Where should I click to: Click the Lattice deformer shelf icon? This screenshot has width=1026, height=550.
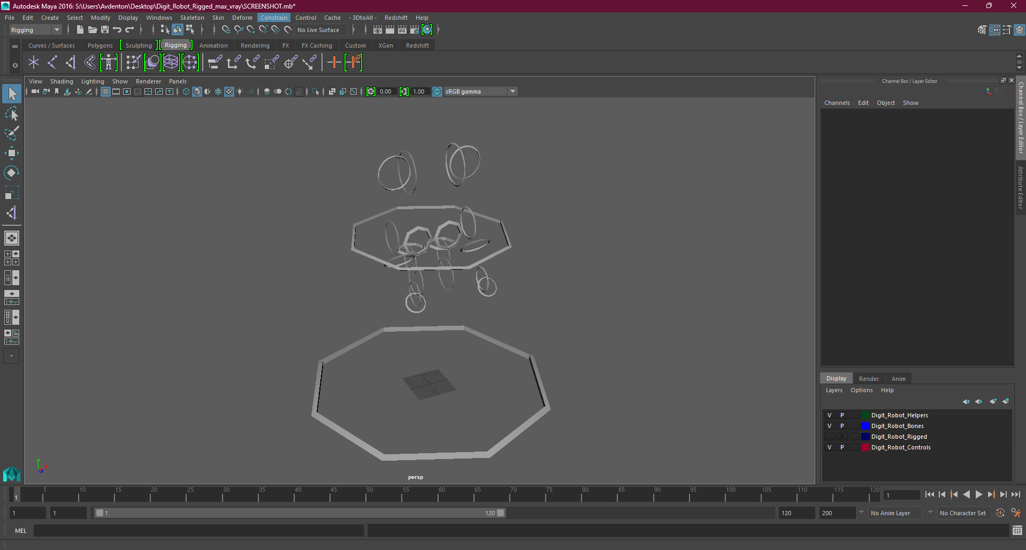(x=171, y=63)
